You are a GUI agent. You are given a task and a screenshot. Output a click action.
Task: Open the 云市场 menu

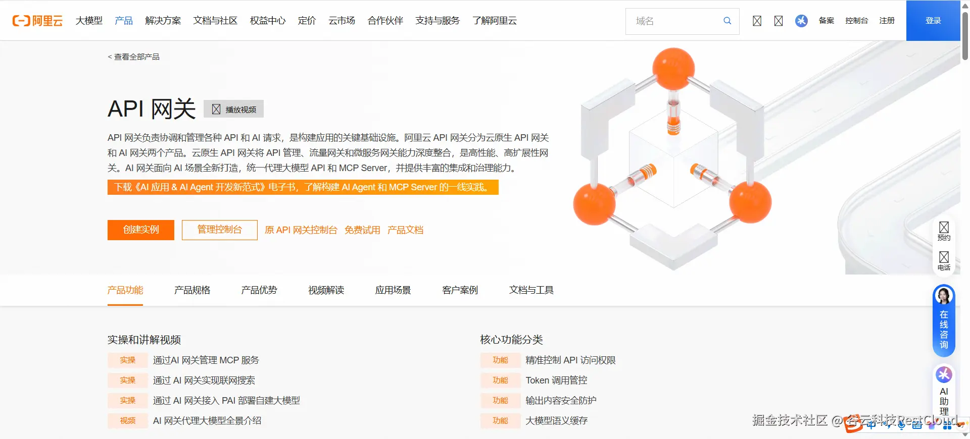pos(342,21)
